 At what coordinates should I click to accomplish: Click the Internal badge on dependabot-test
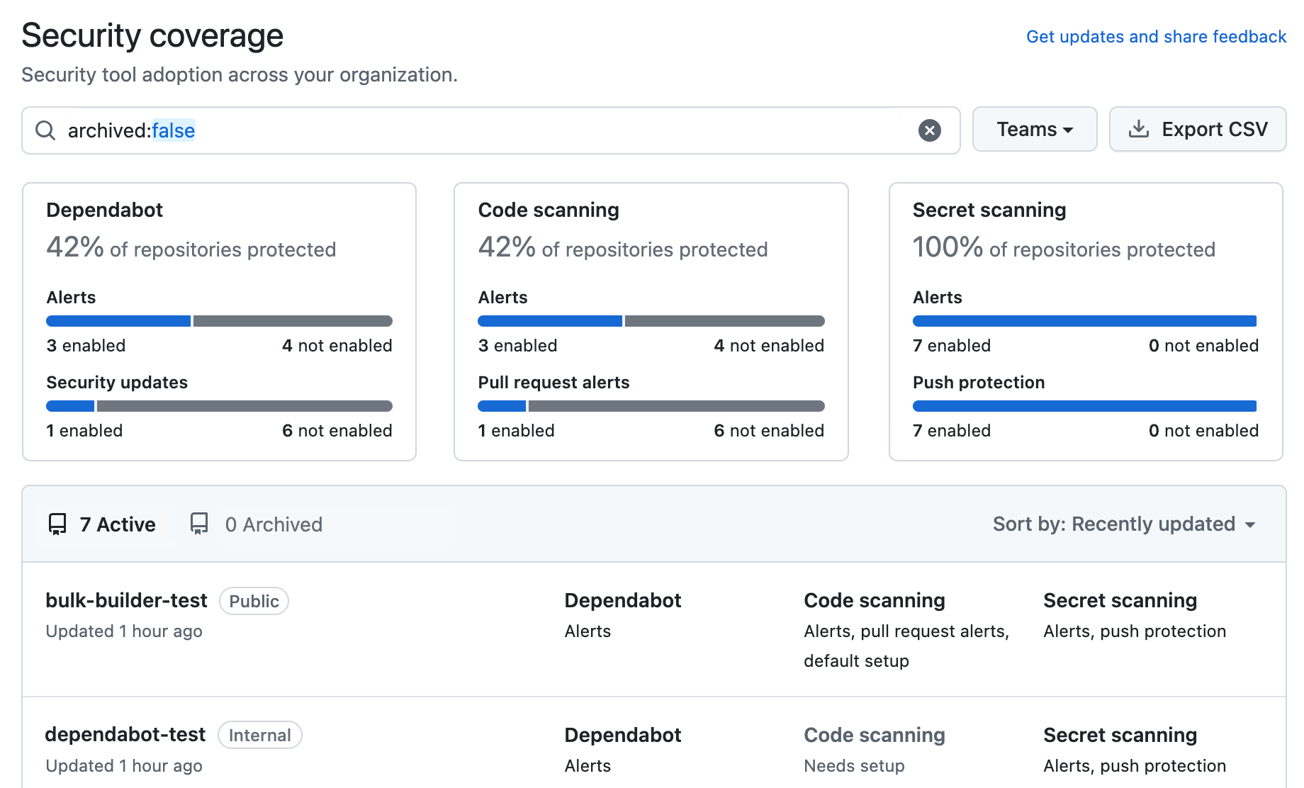coord(259,735)
